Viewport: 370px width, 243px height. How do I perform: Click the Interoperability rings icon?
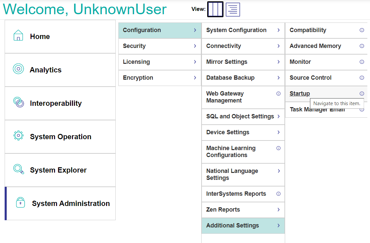pyautogui.click(x=18, y=103)
